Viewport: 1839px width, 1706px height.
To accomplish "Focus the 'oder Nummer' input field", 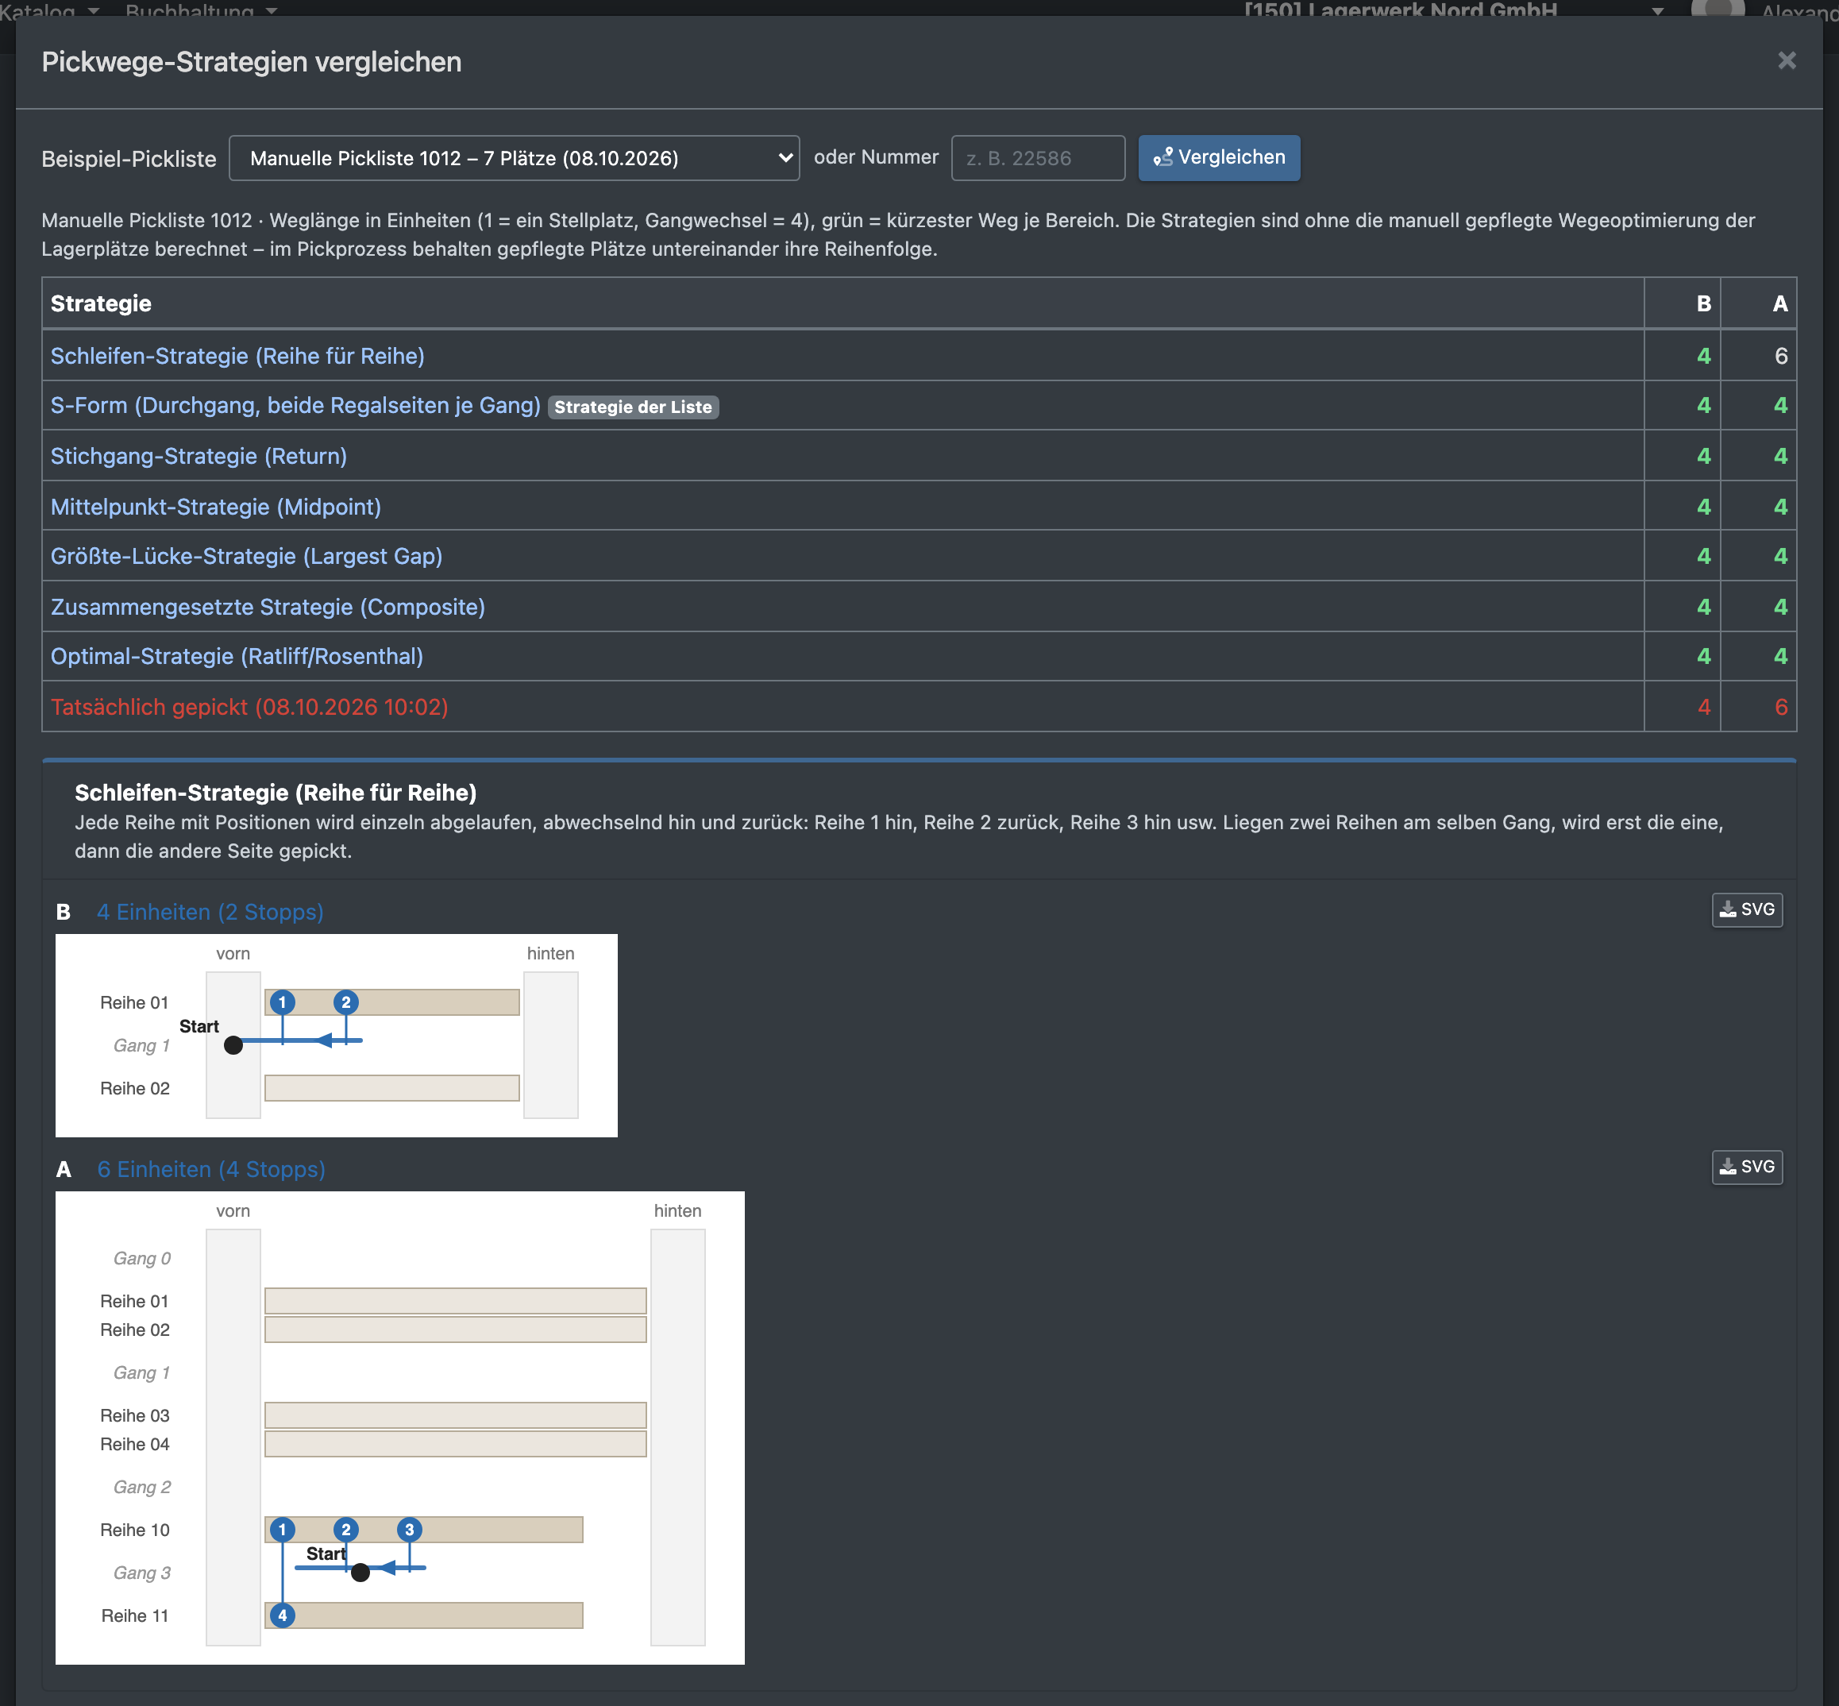I will pos(1037,158).
